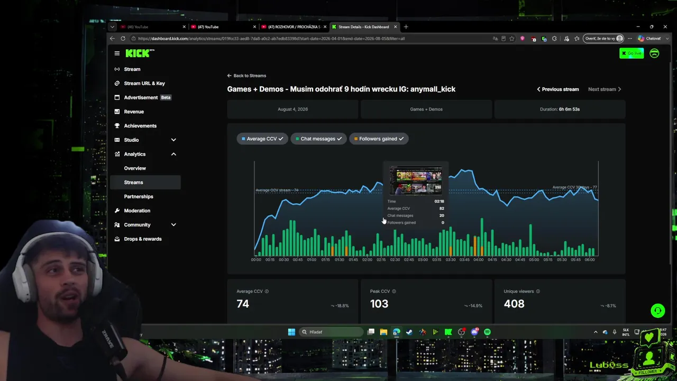Open Discord from the taskbar
Screen dimensions: 677x381
pyautogui.click(x=474, y=332)
